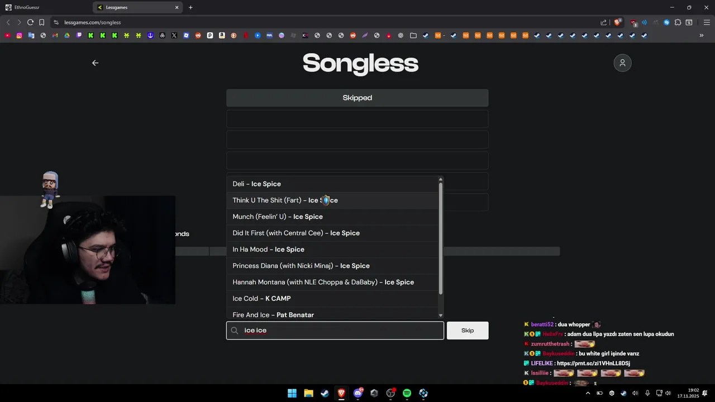Open OBS Studio from the taskbar

click(390, 393)
